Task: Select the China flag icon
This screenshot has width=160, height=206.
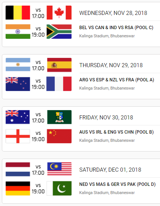Action: (59, 136)
